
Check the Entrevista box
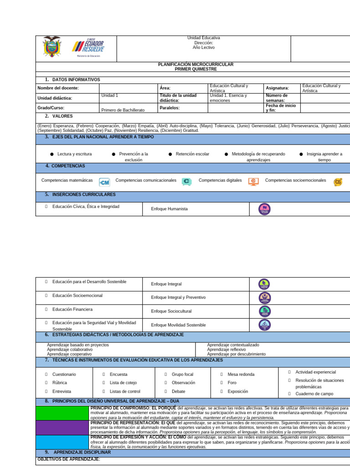click(x=46, y=391)
